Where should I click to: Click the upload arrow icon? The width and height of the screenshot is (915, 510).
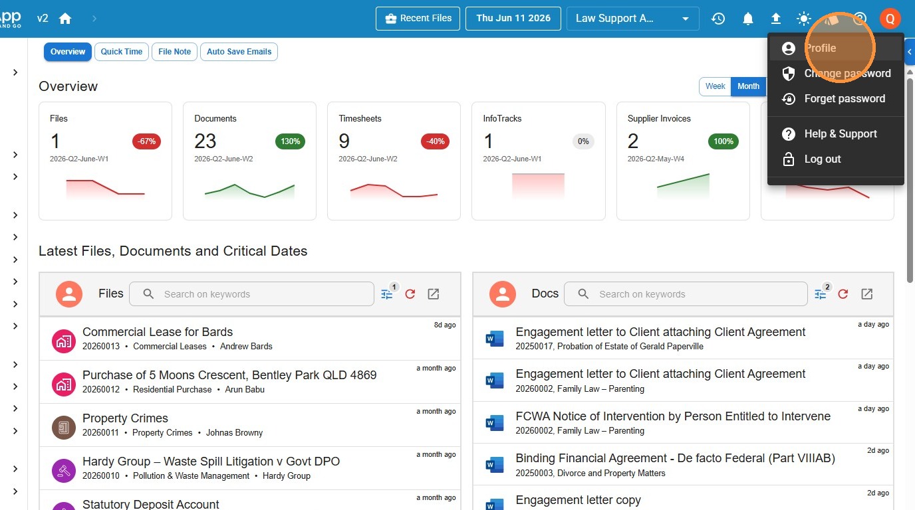(776, 19)
